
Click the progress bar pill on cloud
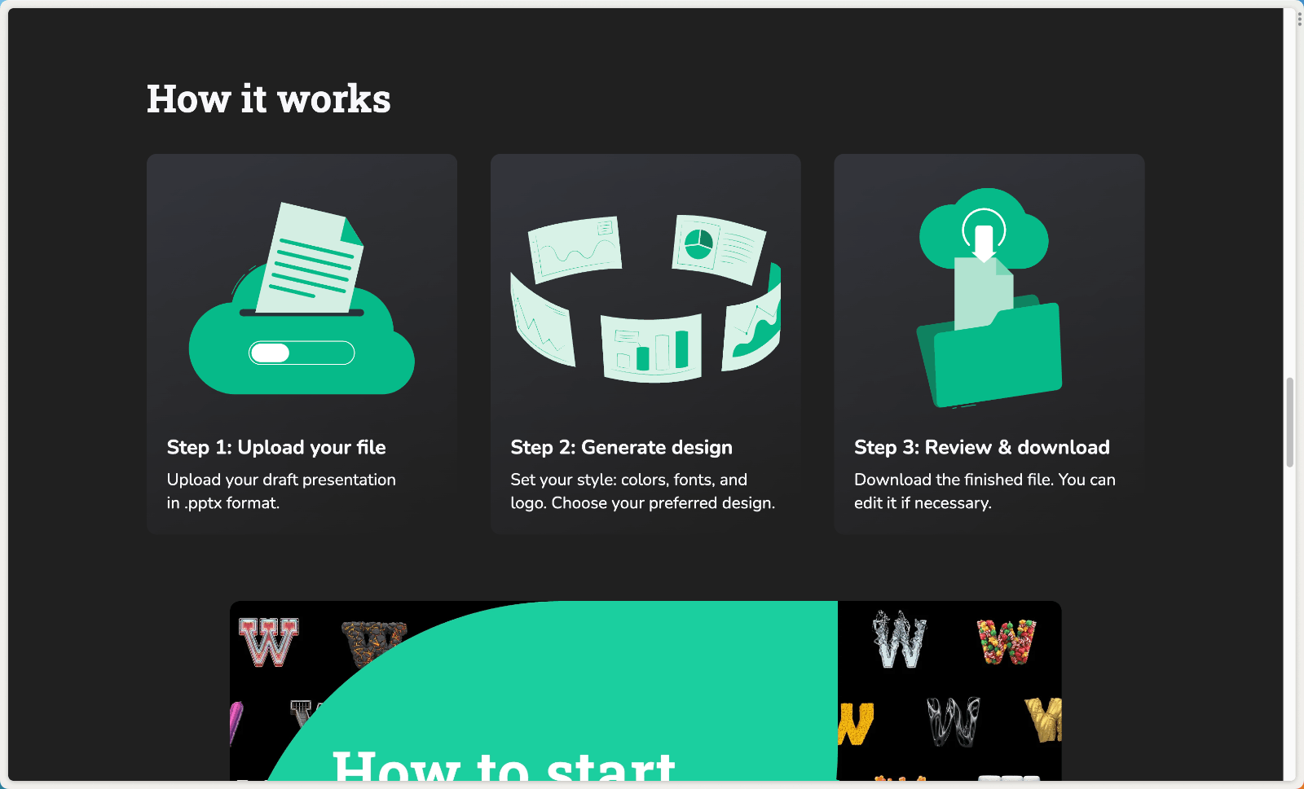click(x=302, y=353)
